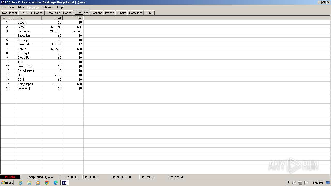Click the EP: $FFBAE status entry
331x186 pixels.
pos(97,177)
